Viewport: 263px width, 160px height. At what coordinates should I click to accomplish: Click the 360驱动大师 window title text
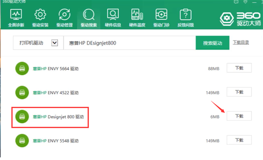pyautogui.click(x=14, y=2)
